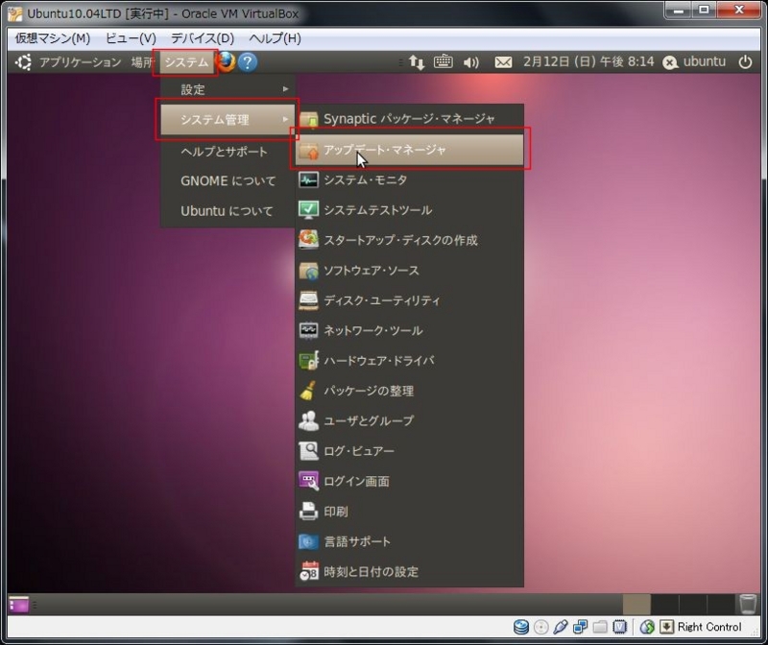Click the 印刷 printer icon
Screen dimensions: 768x645
click(308, 512)
